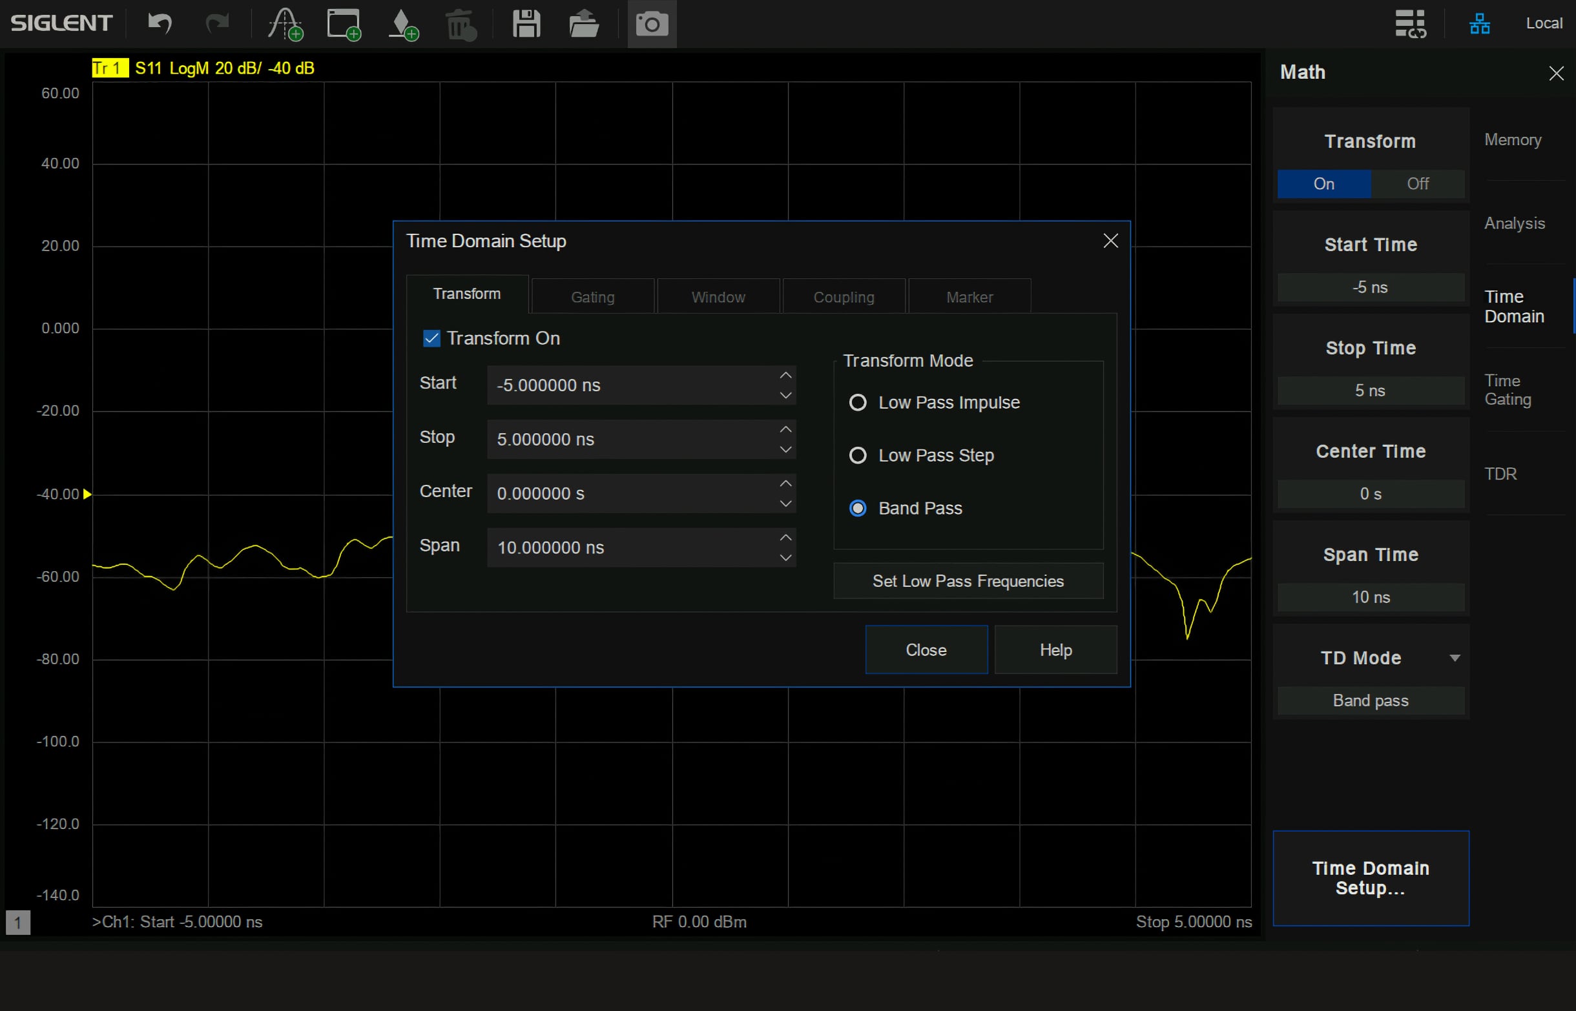Select Low Pass Step mode
Viewport: 1576px width, 1011px height.
[x=858, y=455]
